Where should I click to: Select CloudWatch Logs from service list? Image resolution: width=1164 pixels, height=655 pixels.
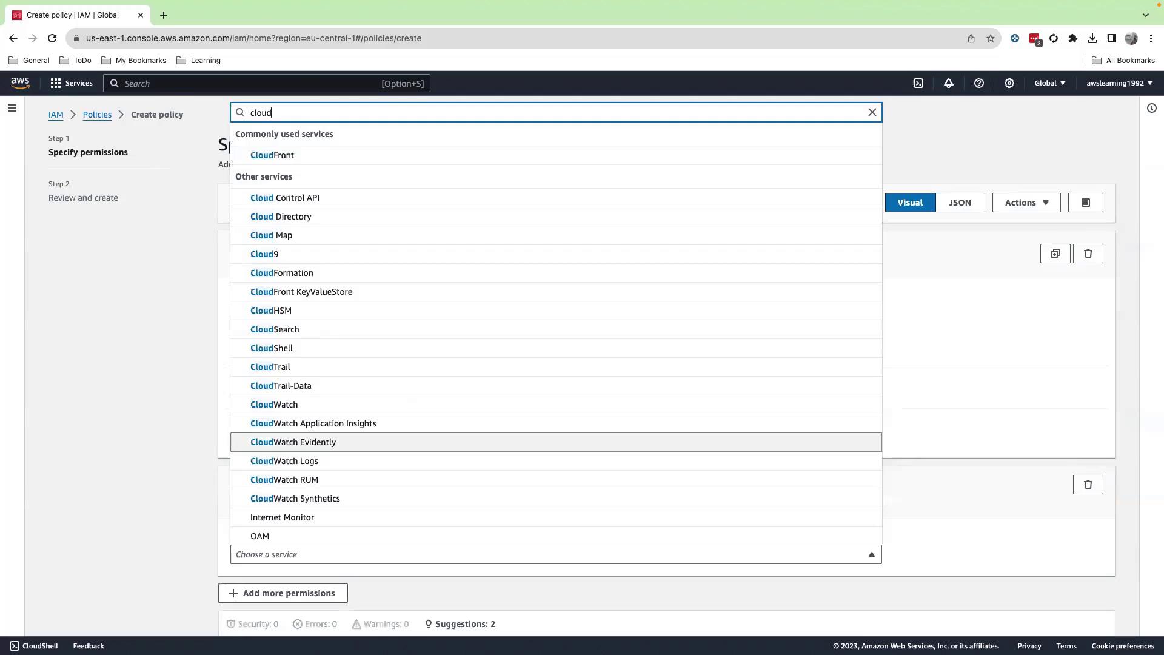click(x=284, y=462)
